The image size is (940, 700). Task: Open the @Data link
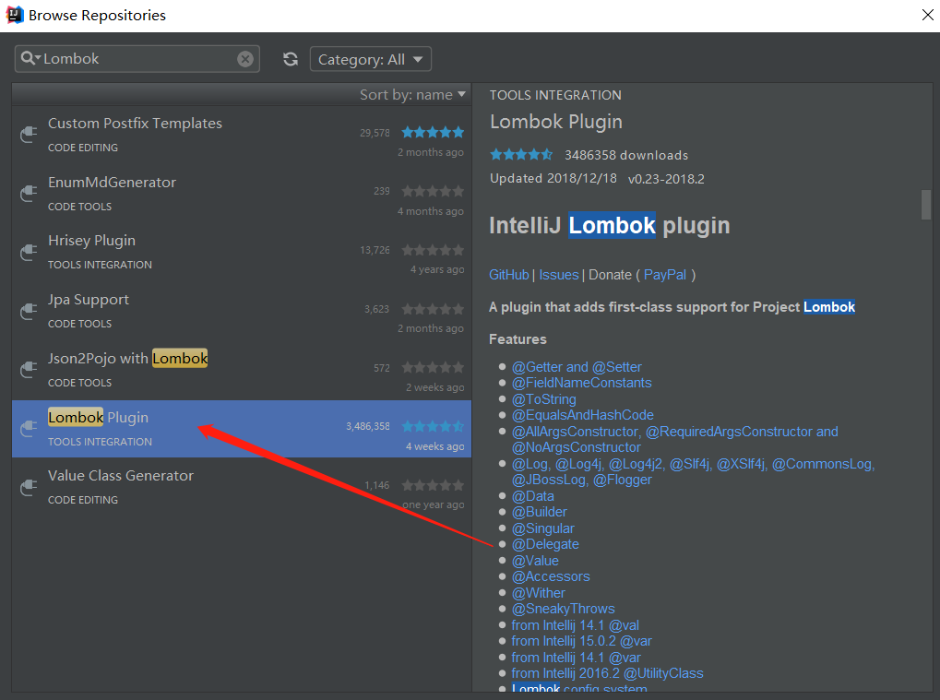click(x=533, y=496)
